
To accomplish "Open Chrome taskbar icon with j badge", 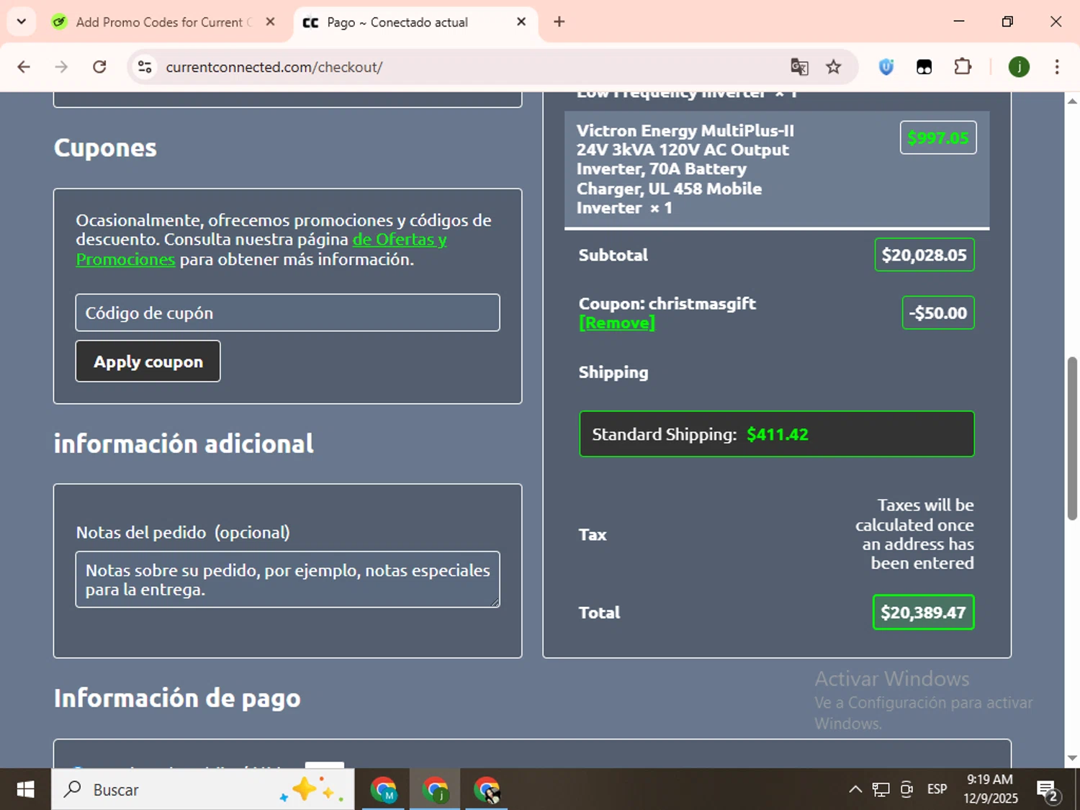I will point(436,790).
